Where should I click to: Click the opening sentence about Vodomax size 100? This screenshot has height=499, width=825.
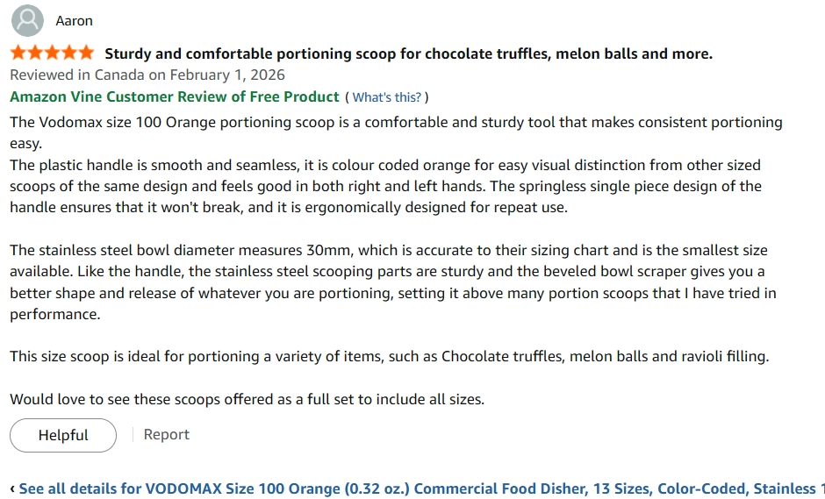pyautogui.click(x=396, y=132)
